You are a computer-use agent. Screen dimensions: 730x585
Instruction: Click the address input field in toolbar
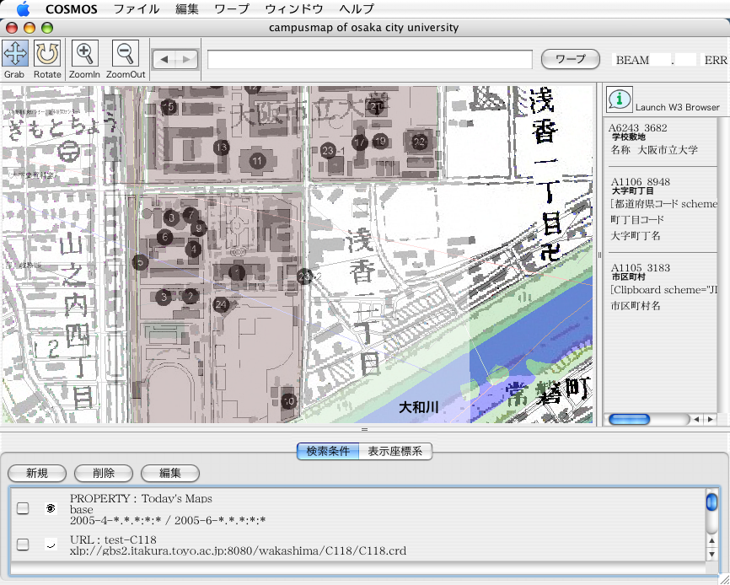370,60
